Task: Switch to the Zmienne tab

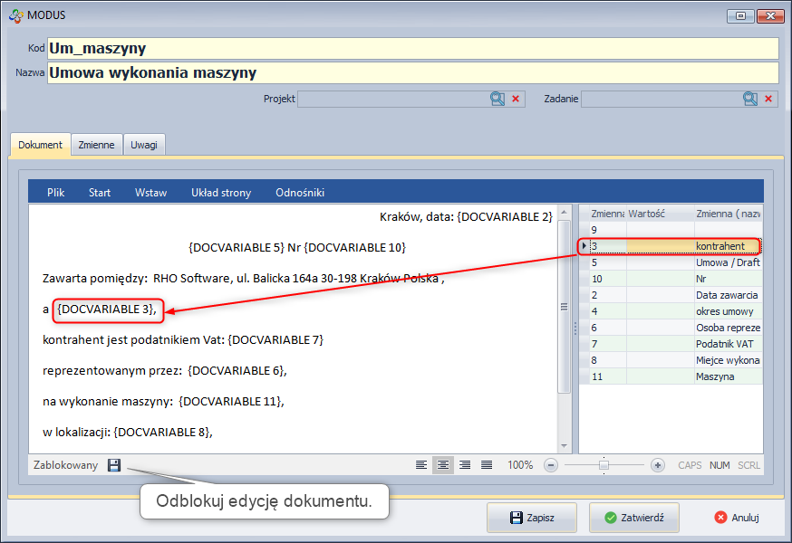Action: click(x=96, y=145)
